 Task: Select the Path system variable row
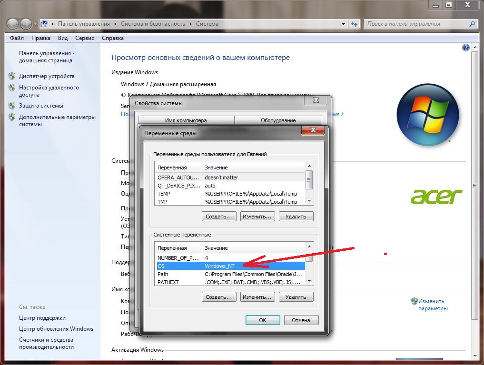(x=231, y=274)
